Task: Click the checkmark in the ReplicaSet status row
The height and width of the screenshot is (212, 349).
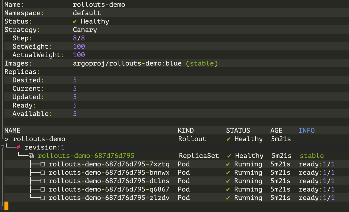Action: [229, 156]
